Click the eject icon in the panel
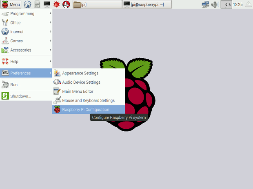253x189 pixels. pyautogui.click(x=249, y=4)
